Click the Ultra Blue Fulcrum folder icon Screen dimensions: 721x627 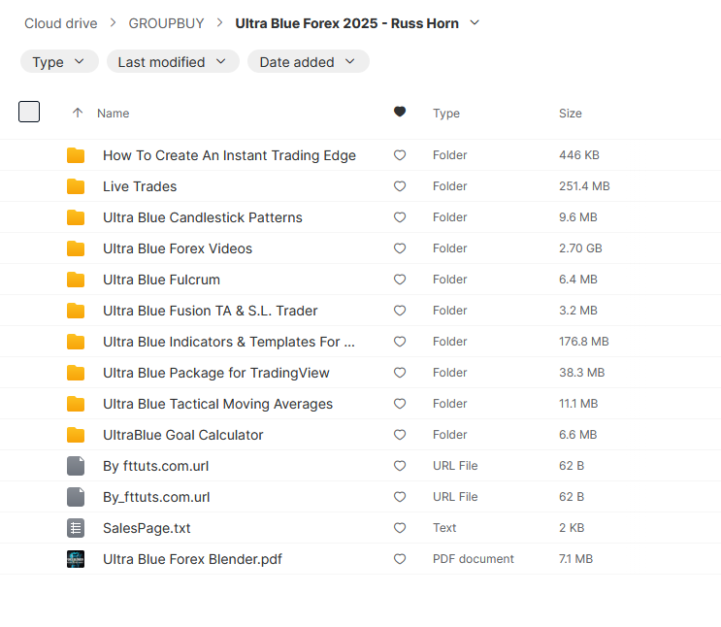(x=76, y=280)
